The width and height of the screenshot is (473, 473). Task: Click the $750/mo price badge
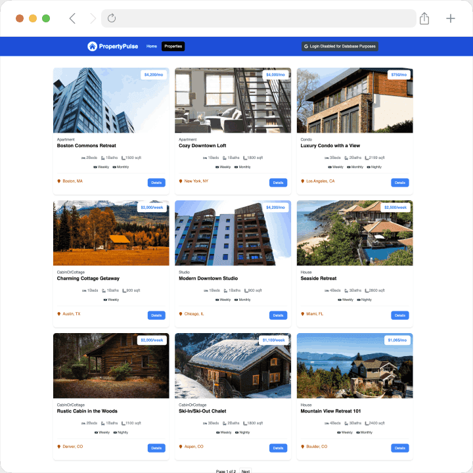399,74
